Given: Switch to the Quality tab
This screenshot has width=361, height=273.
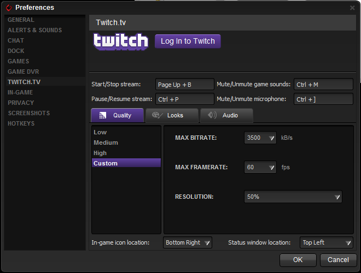Looking at the screenshot, I should point(118,115).
